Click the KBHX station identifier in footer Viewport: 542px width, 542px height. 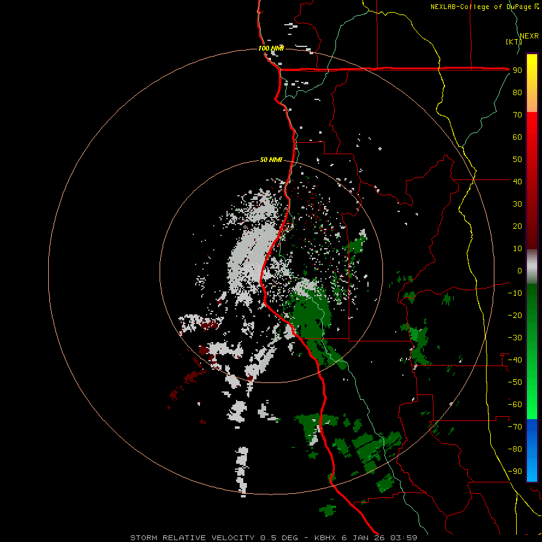(x=326, y=538)
